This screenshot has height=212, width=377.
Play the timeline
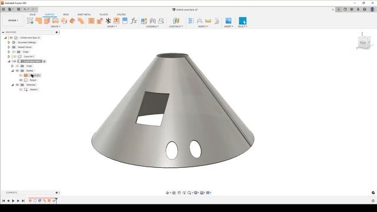(13, 201)
